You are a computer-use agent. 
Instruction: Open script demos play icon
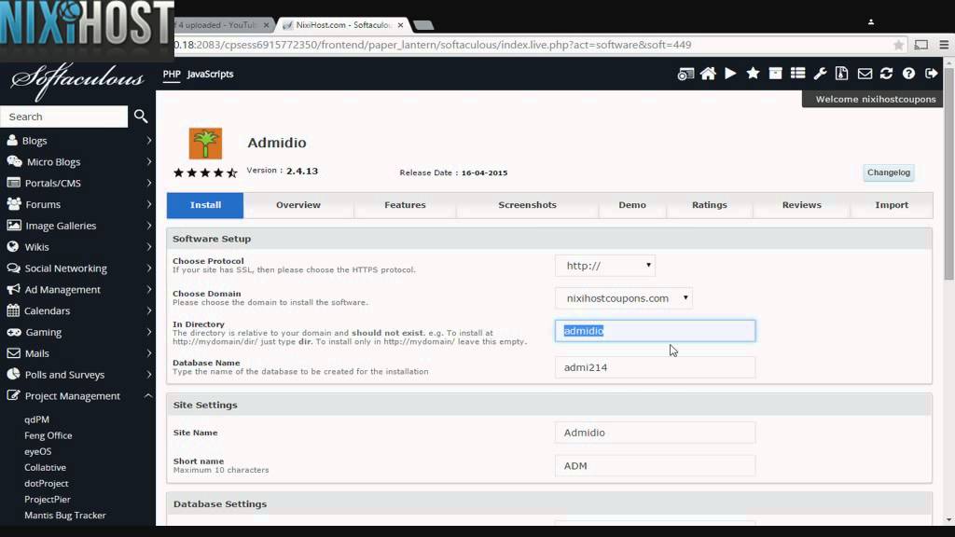730,74
